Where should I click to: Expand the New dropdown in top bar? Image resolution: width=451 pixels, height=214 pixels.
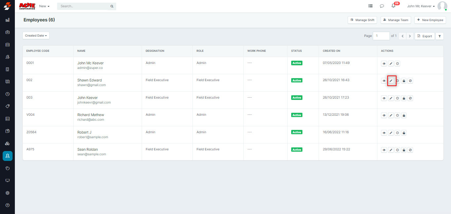(x=44, y=6)
